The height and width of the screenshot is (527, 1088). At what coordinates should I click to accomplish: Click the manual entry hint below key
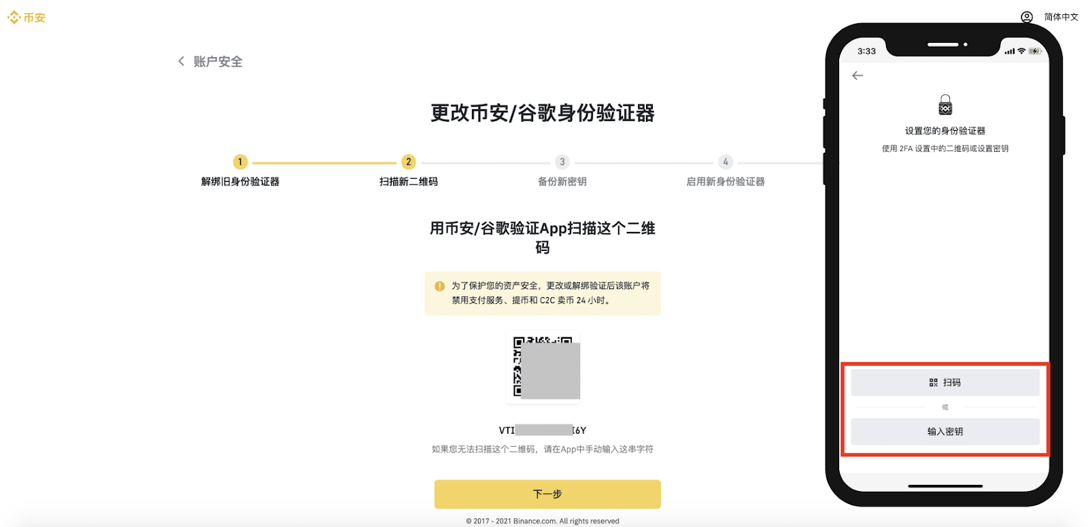pyautogui.click(x=543, y=449)
